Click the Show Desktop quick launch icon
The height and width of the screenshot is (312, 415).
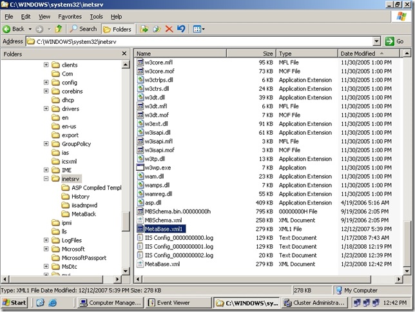pos(40,303)
